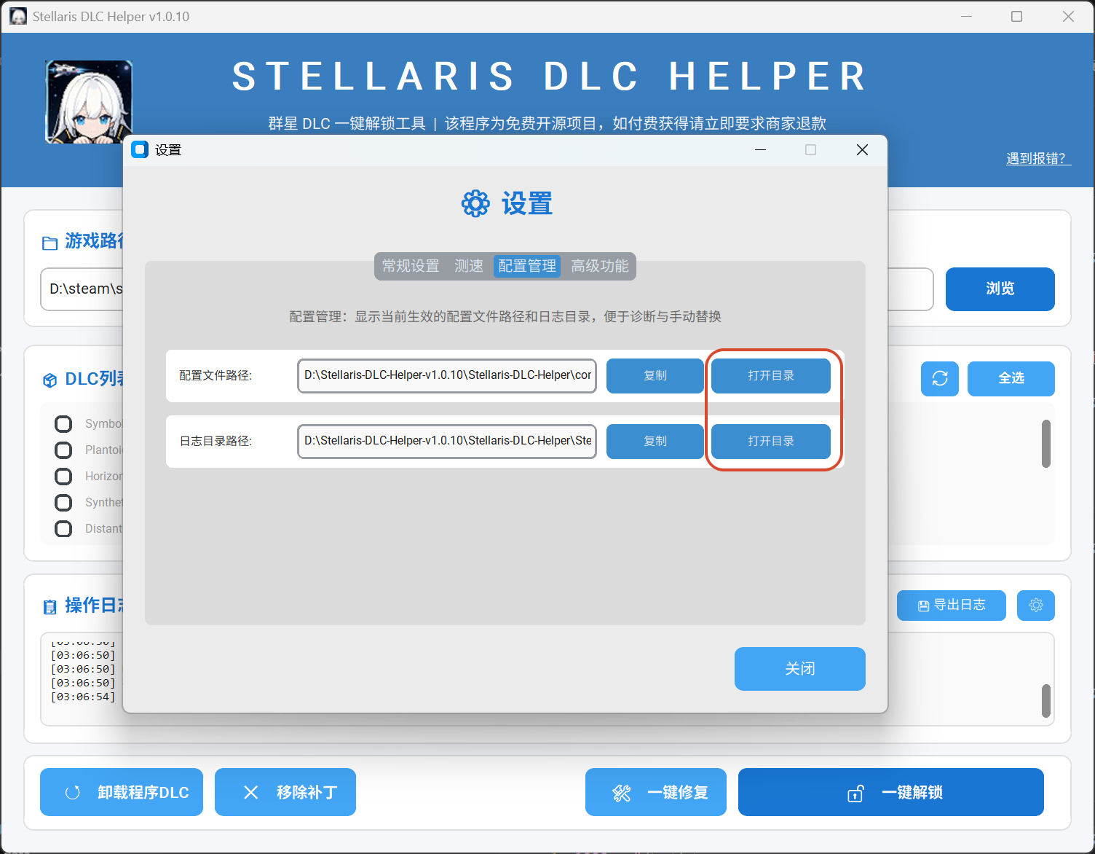The width and height of the screenshot is (1095, 854).
Task: Select the 配置管理 tab
Action: (527, 266)
